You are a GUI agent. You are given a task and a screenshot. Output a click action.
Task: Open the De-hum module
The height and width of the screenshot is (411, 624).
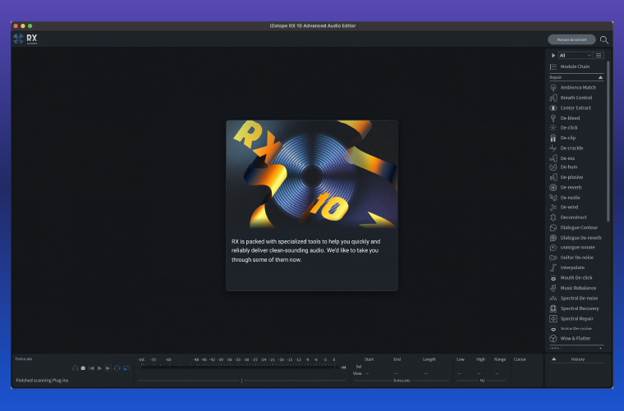coord(563,167)
